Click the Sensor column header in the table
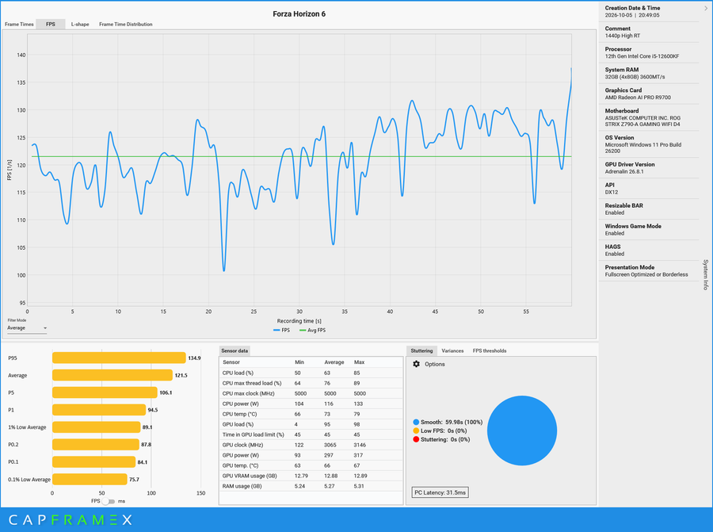 click(231, 362)
